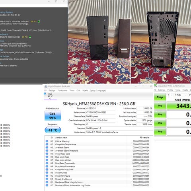
Task: Click the I alt host writes value 14563 GB
Action: (x=145, y=112)
